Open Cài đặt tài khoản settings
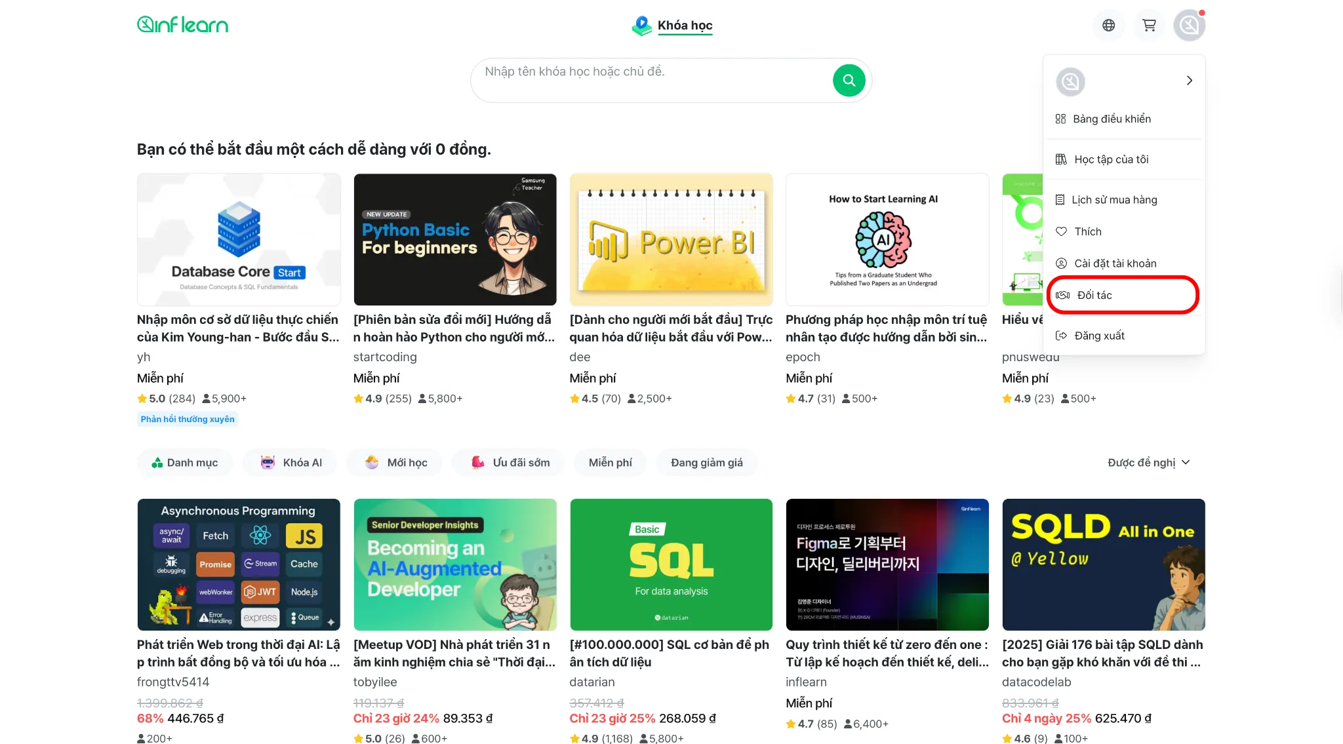Viewport: 1343px width, 744px height. tap(1115, 264)
